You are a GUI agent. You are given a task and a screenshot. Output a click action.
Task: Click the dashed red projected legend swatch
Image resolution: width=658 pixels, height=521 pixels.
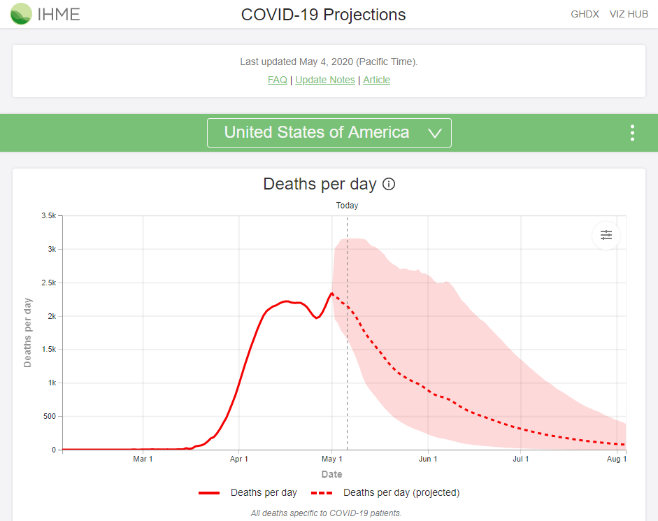pos(322,493)
